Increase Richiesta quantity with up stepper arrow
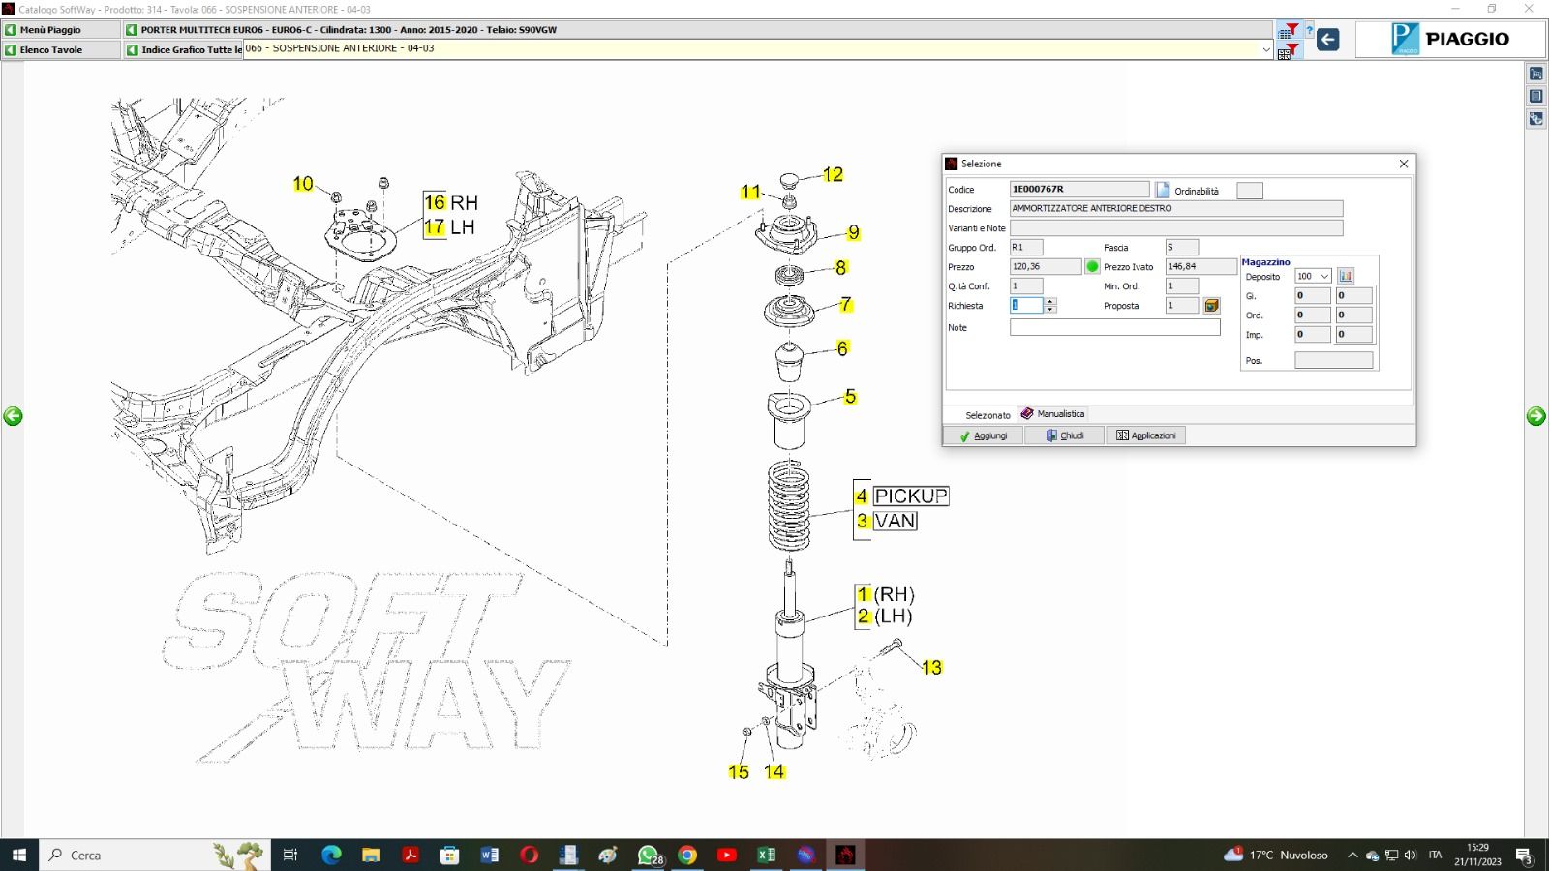 tap(1050, 301)
